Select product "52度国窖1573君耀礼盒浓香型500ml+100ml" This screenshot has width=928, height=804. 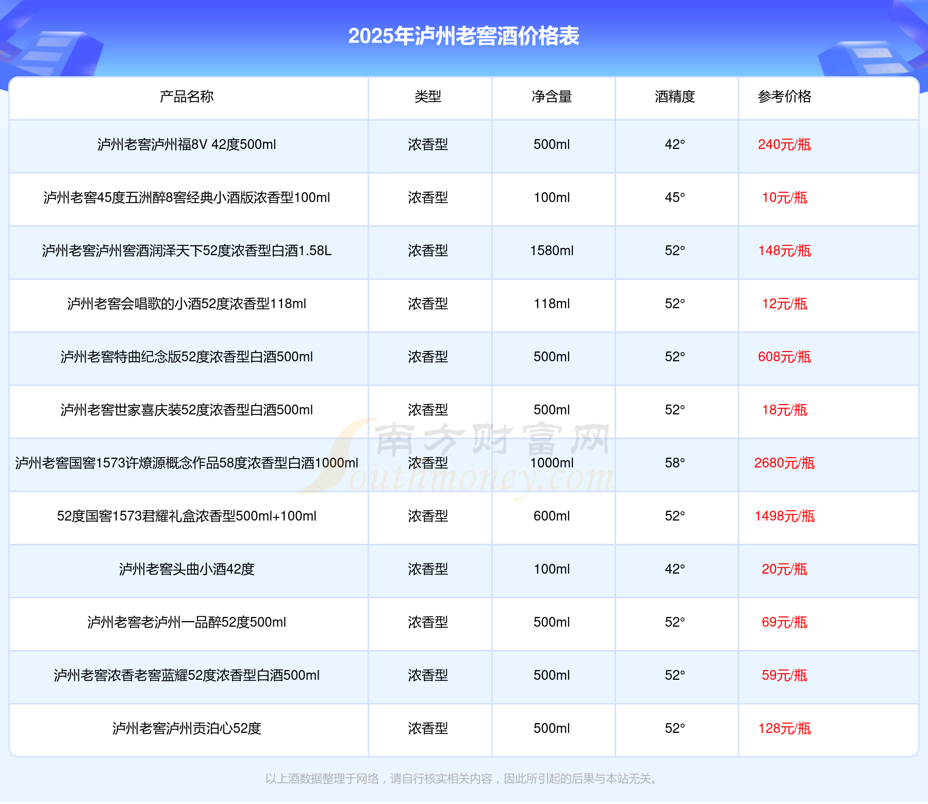pos(187,516)
